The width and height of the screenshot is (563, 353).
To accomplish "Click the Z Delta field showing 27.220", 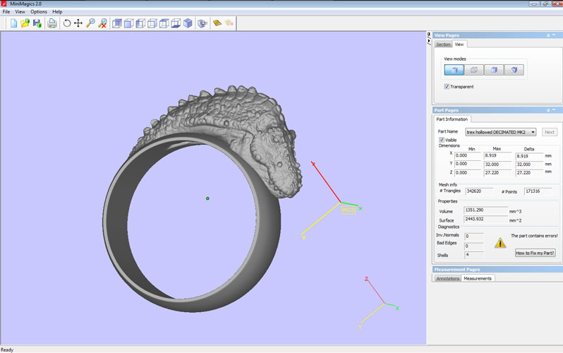I will point(529,172).
